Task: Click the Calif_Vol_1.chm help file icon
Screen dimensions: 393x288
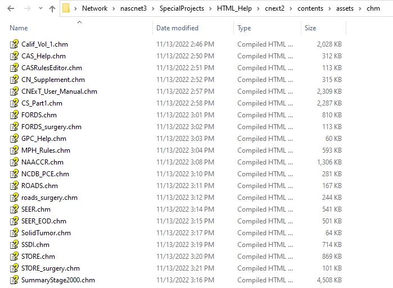Action: click(x=14, y=44)
